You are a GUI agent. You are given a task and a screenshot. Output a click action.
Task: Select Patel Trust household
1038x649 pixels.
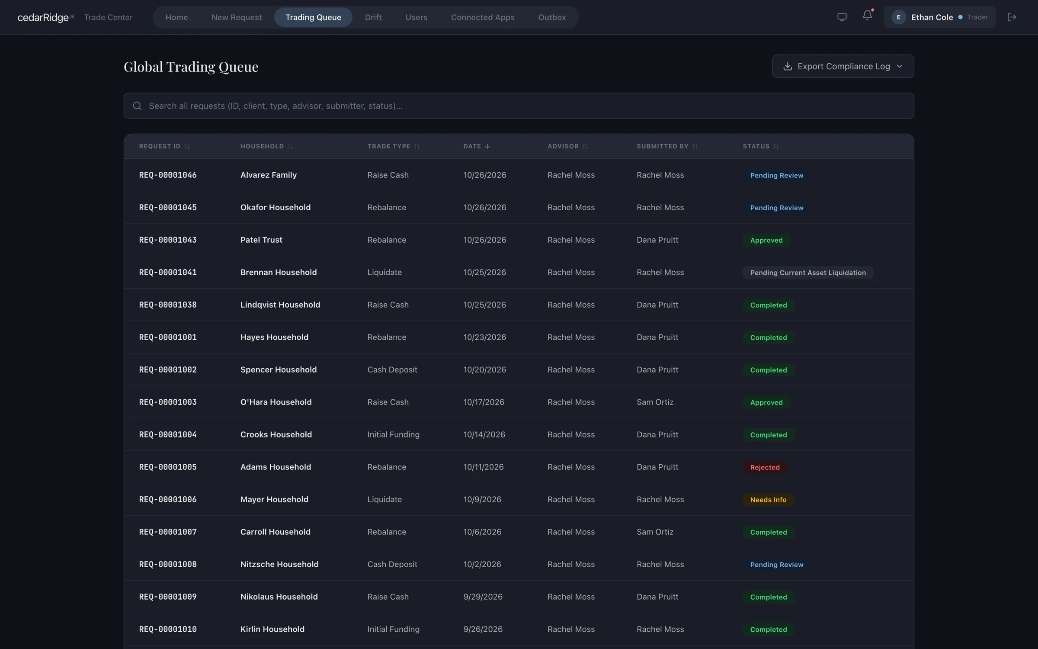click(261, 240)
